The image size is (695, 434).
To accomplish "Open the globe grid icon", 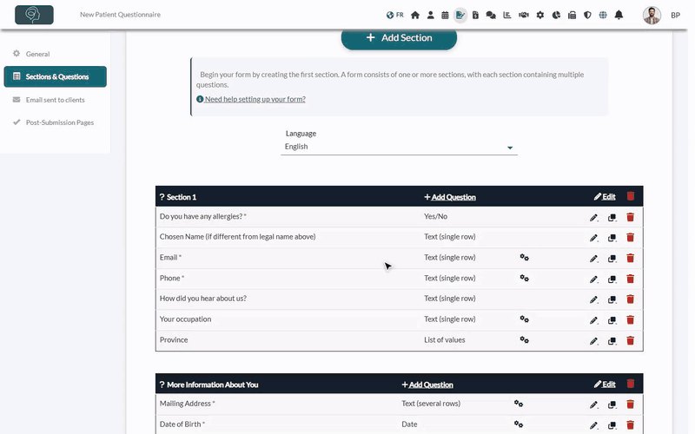I will [603, 15].
